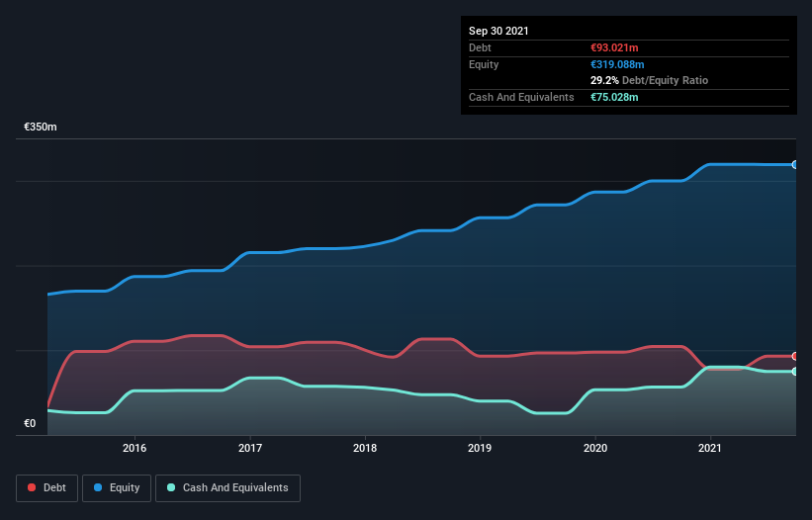This screenshot has width=812, height=520.
Task: Click the 29.2% Debt/Equity Ratio text
Action: point(650,80)
